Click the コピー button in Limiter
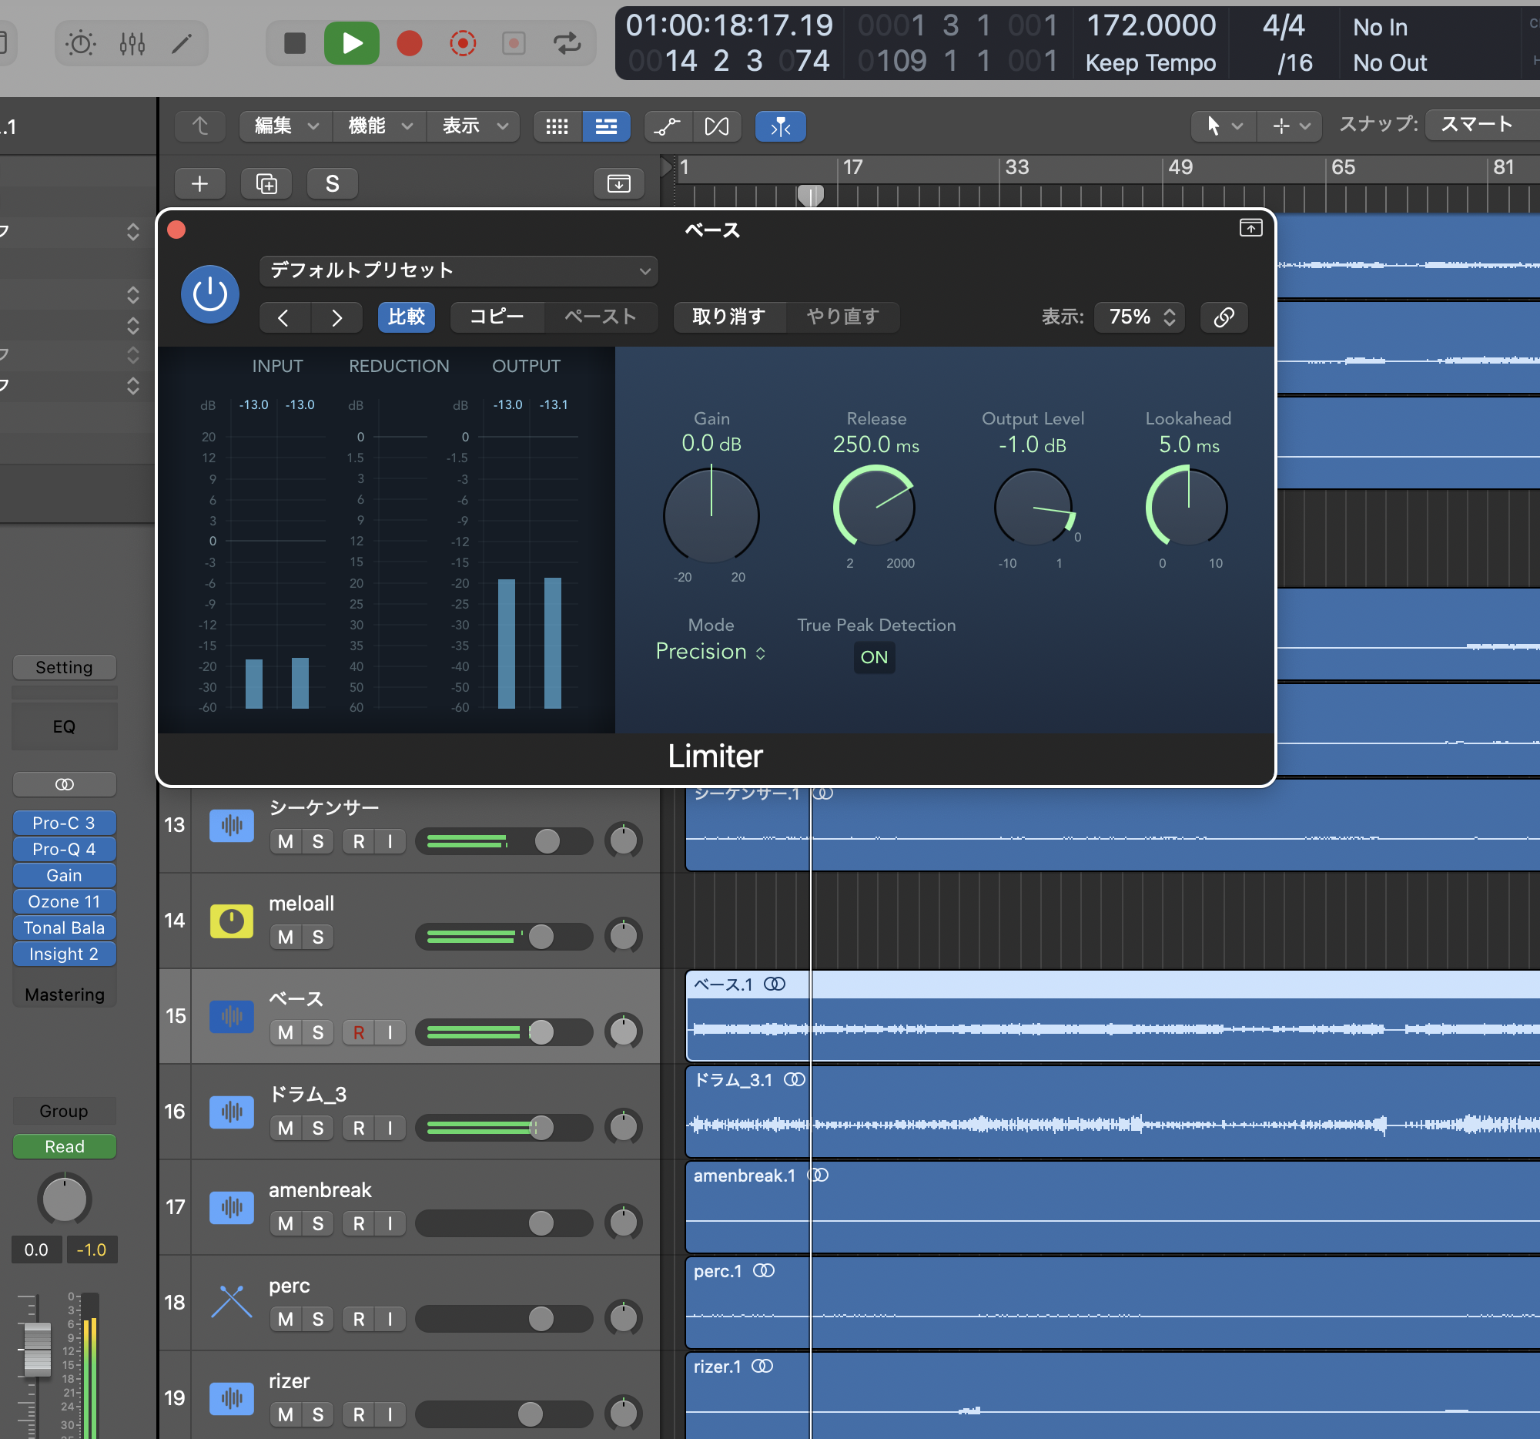The height and width of the screenshot is (1439, 1540). pos(497,317)
